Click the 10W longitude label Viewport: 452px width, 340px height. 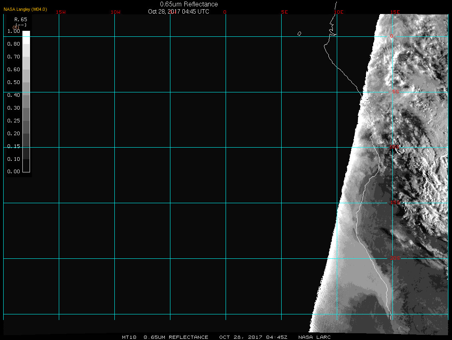[116, 12]
